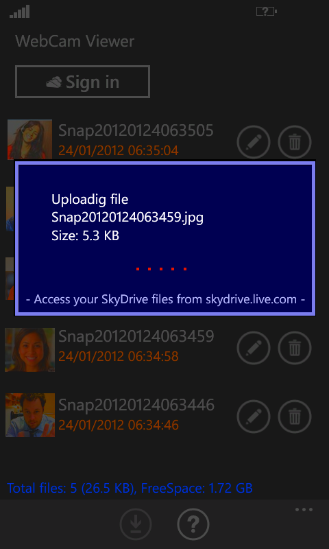Viewport: 329px width, 549px height.
Task: Edit the Snap20120124063505 snapshot with pencil icon
Action: [254, 142]
